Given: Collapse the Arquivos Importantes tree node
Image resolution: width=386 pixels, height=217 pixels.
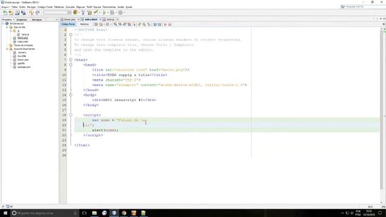Looking at the screenshot, I should pos(7,49).
